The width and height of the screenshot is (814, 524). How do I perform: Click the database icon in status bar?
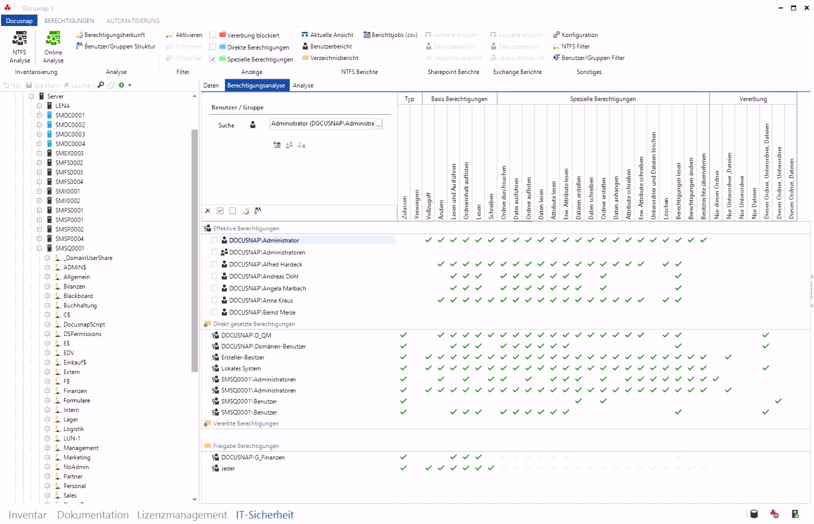pos(754,514)
